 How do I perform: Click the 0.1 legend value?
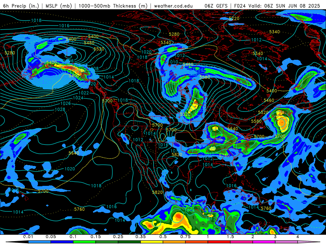coord(73,237)
